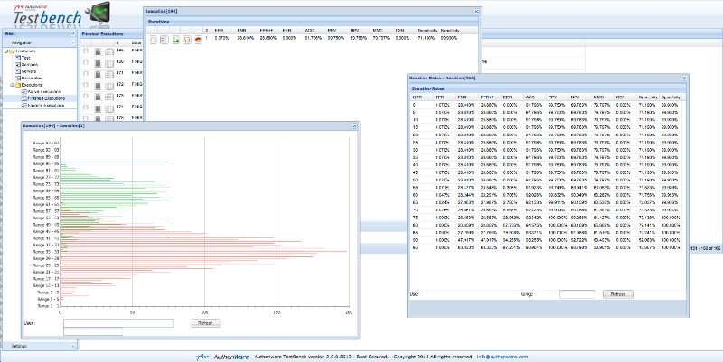Open Active Executions in navigation tree
This screenshot has height=362, width=723.
pos(43,92)
